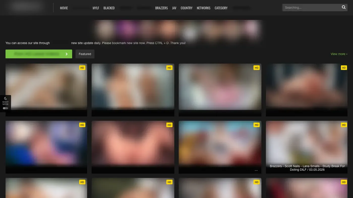Click the HD badge on video dated 03.05.2026

click(x=344, y=125)
